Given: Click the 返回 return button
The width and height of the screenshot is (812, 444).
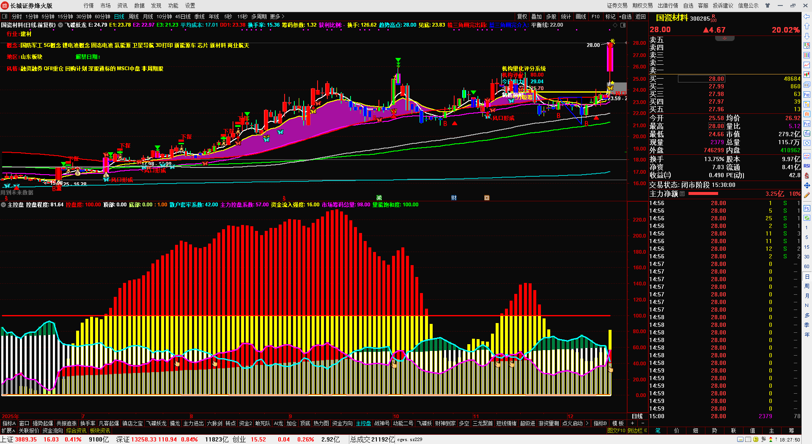Looking at the screenshot, I should [x=641, y=16].
